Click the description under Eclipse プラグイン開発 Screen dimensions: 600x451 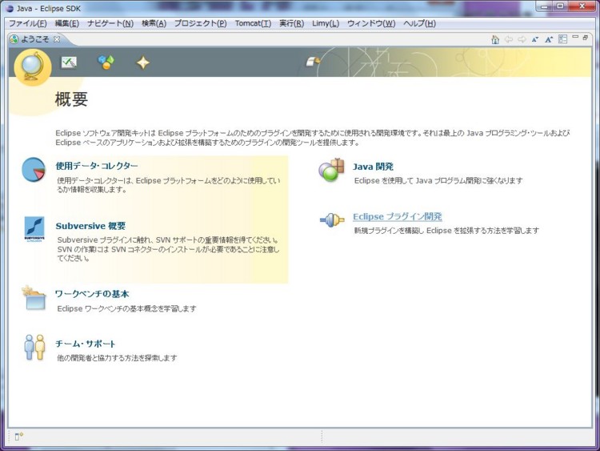446,231
